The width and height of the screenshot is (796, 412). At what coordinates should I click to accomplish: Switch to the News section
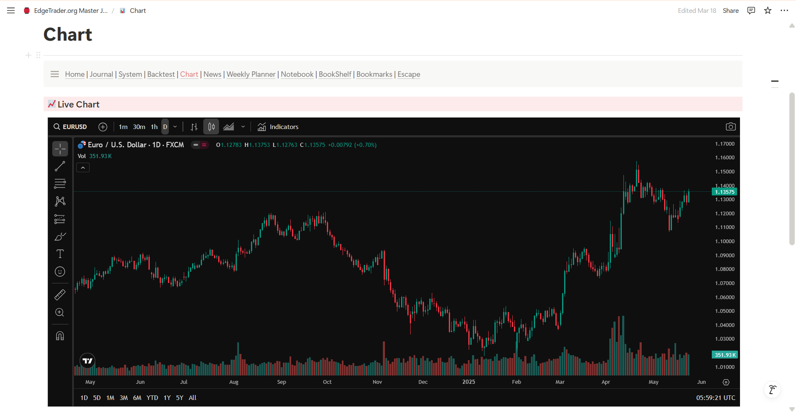click(212, 74)
